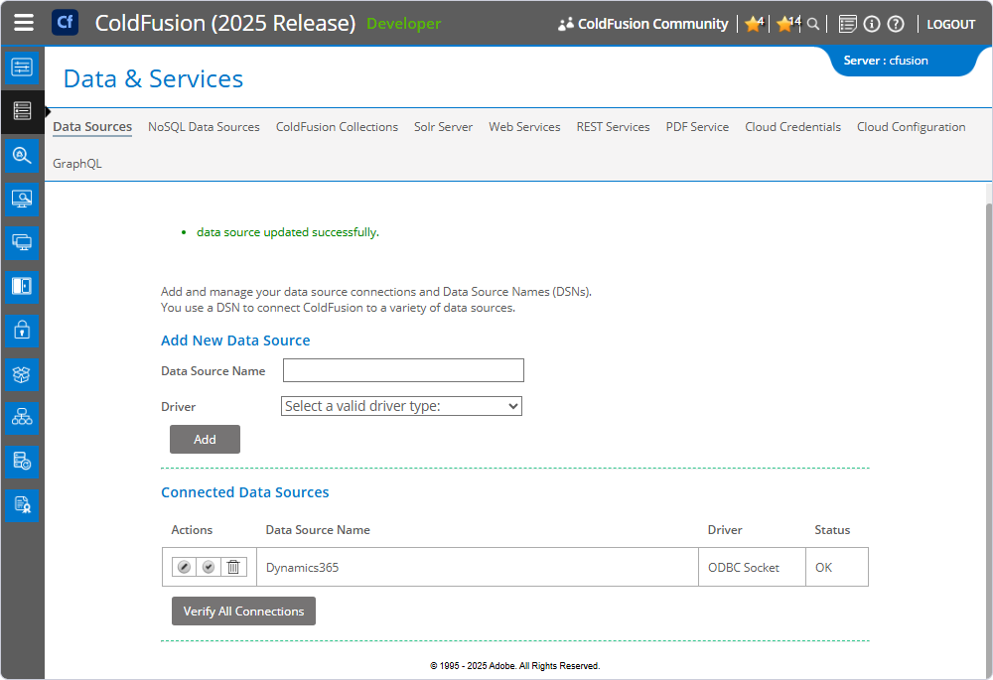Viewport: 993px width, 680px height.
Task: Edit the Dynamics365 data source
Action: (x=184, y=566)
